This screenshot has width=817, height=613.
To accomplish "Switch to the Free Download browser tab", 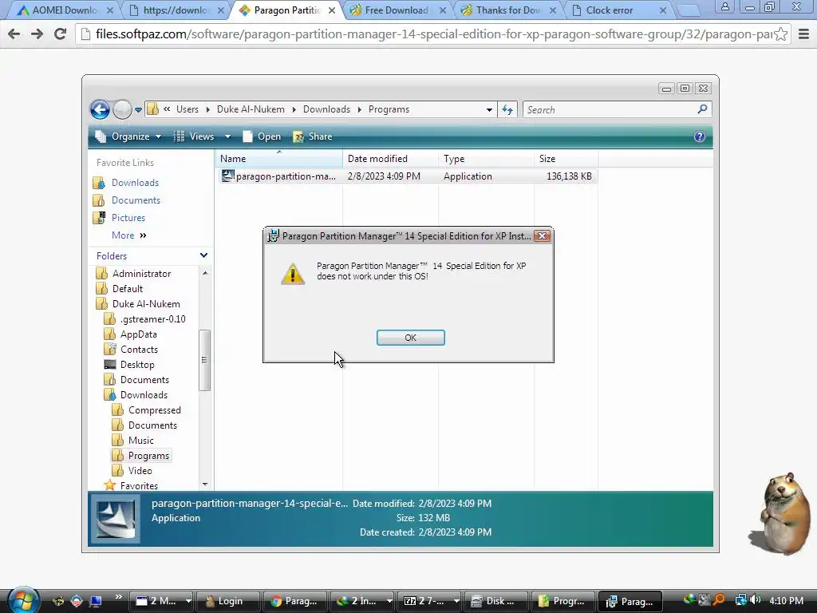I will (397, 10).
